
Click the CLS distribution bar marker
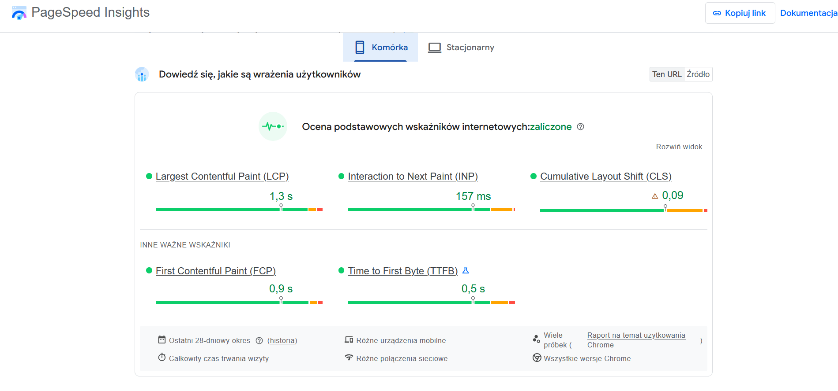click(665, 207)
